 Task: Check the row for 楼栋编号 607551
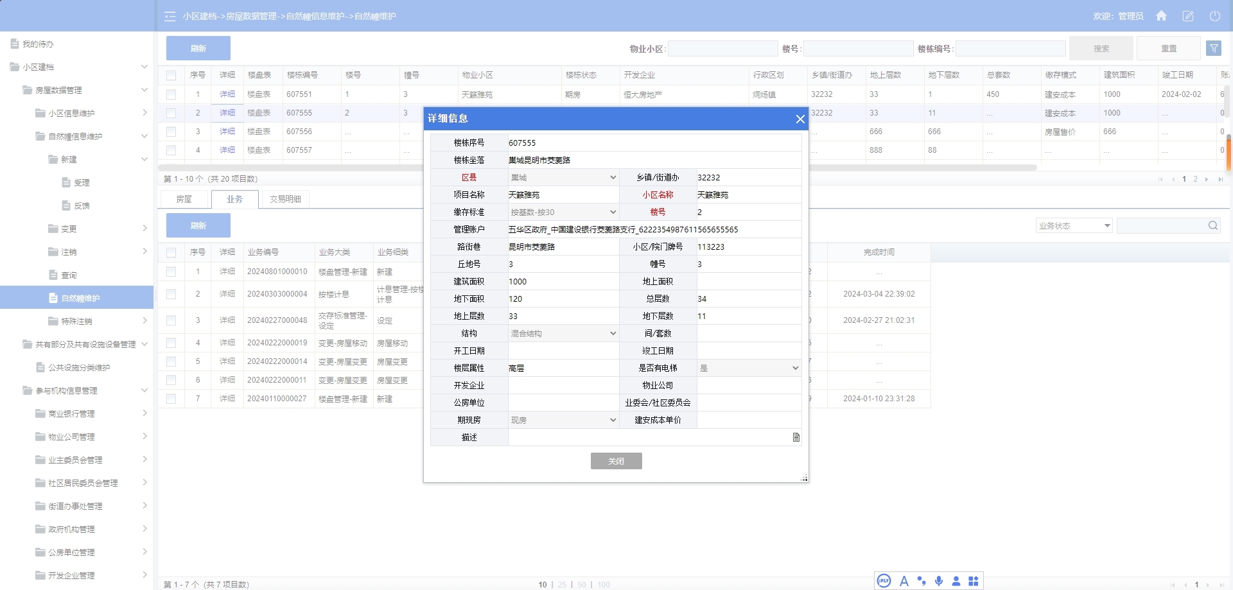[x=171, y=94]
